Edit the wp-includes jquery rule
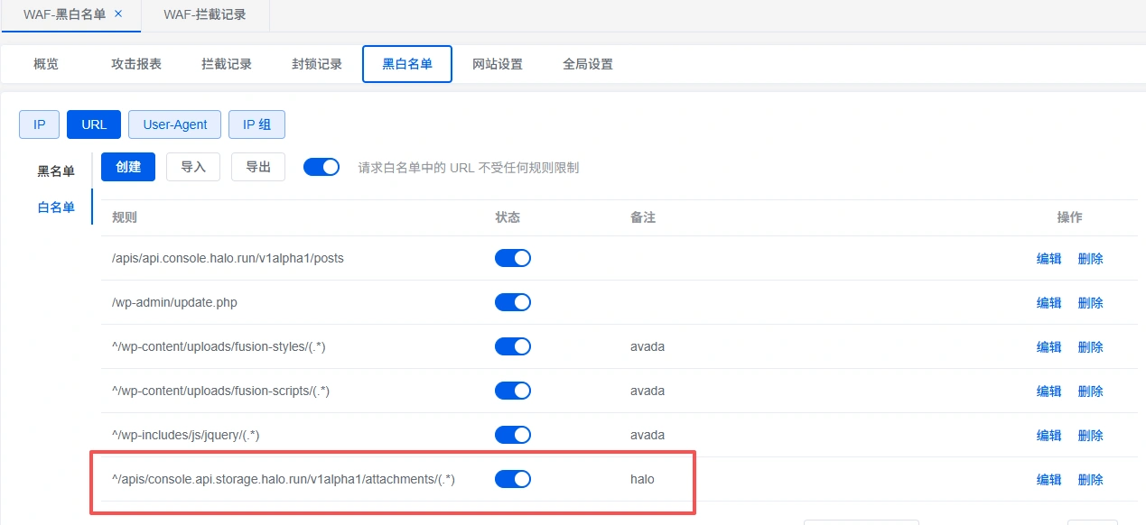 click(1048, 435)
